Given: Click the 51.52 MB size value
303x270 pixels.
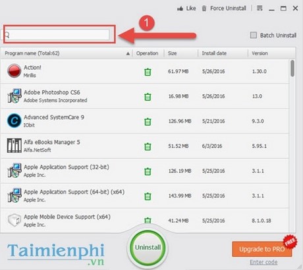Looking at the screenshot, I should coord(179,146).
